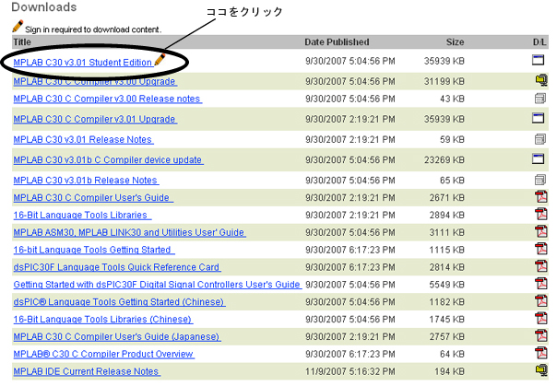
Task: Open MPLAB C30 v3.01b C Compiler device update
Action: coord(108,160)
